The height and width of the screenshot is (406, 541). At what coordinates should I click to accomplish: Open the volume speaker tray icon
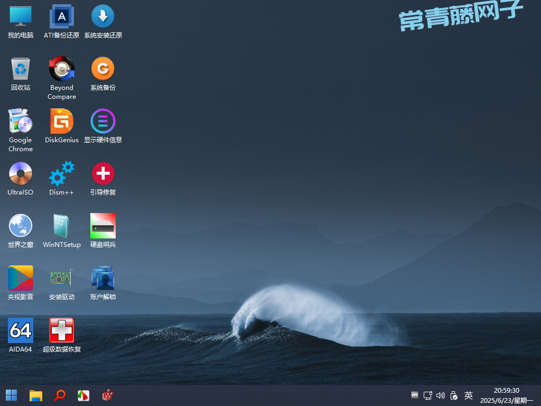[441, 395]
